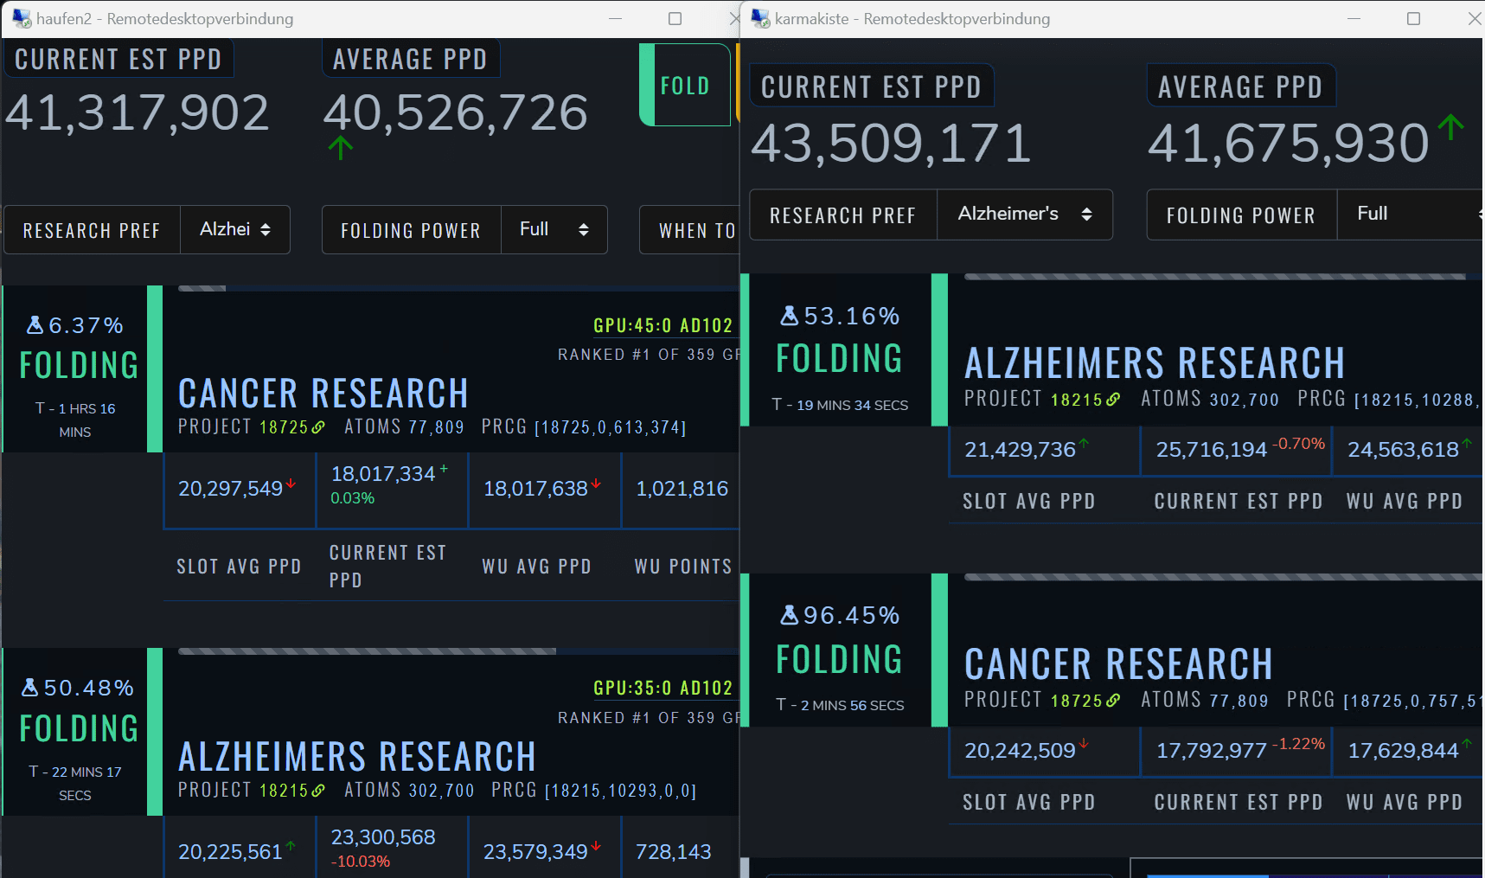Open the link icon after project 18215 in karmakiste
The width and height of the screenshot is (1485, 878).
(1113, 400)
